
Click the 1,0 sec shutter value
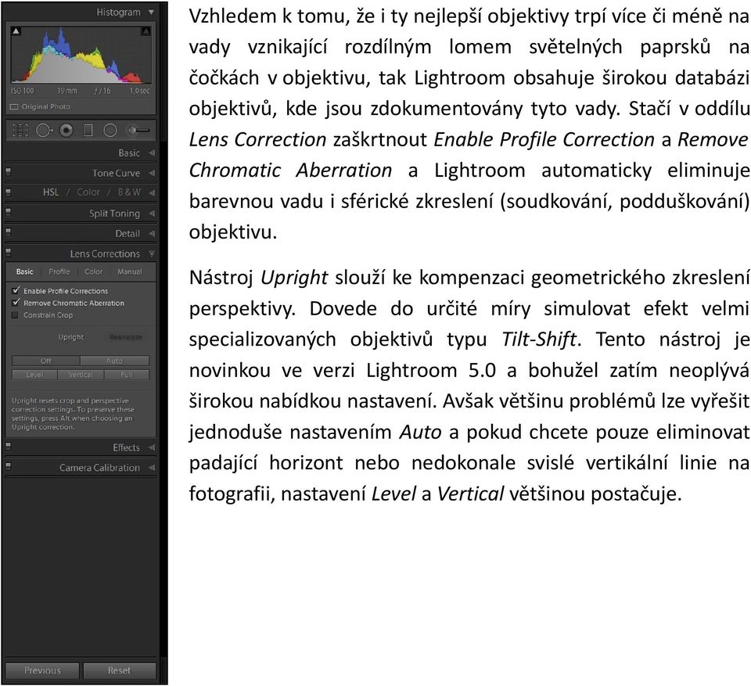140,91
